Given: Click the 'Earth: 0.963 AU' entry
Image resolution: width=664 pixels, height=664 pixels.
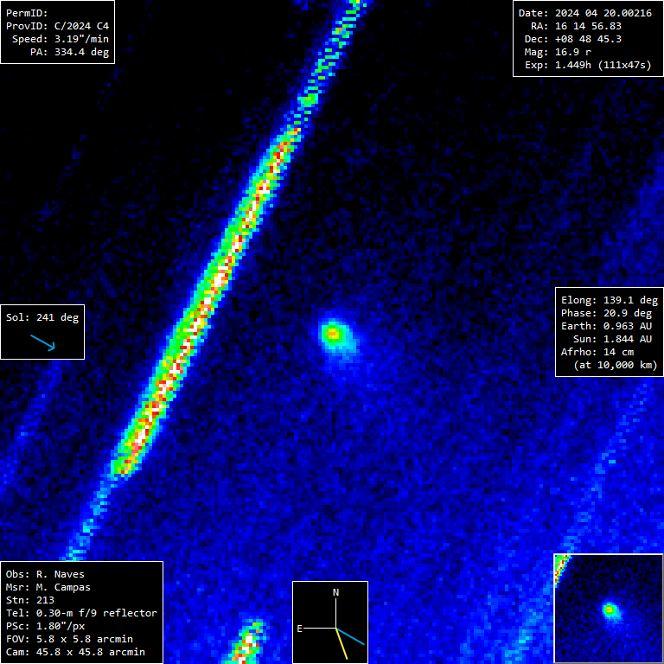Looking at the screenshot, I should click(x=606, y=326).
